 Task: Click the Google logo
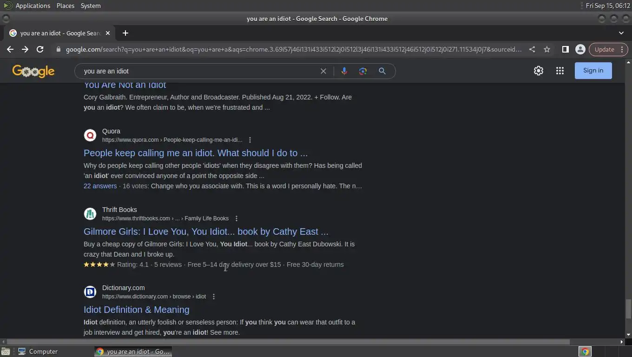click(33, 71)
